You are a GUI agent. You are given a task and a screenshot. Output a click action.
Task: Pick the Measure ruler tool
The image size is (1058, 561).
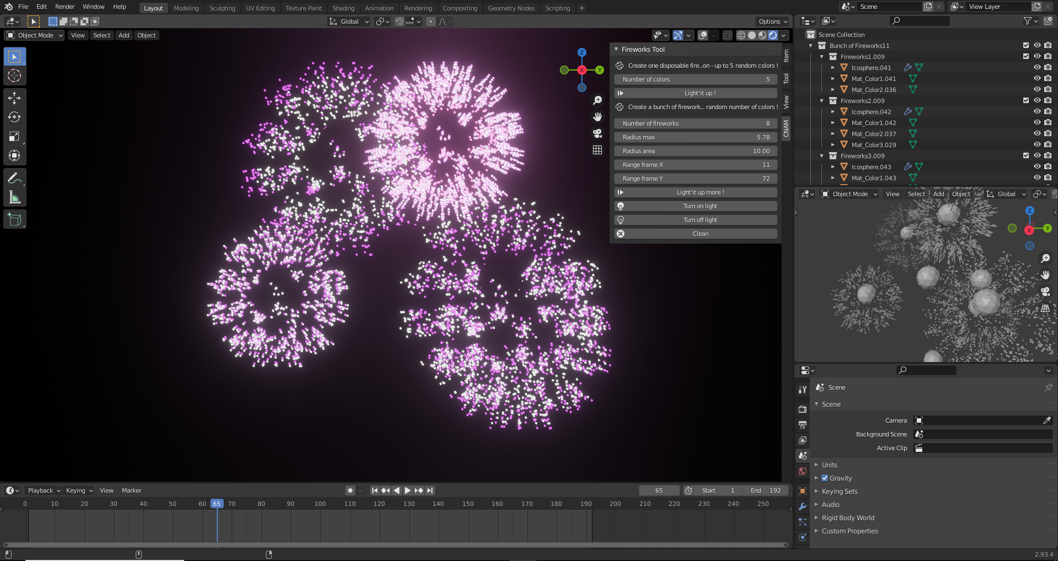(14, 197)
